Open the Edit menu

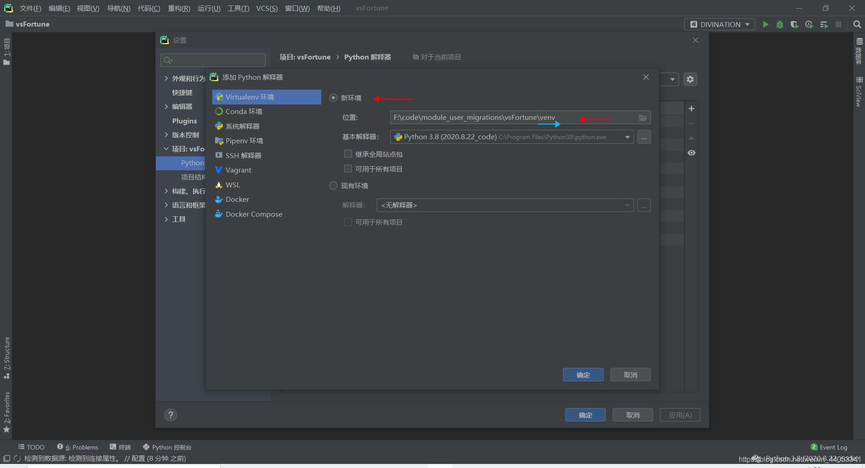(x=59, y=8)
